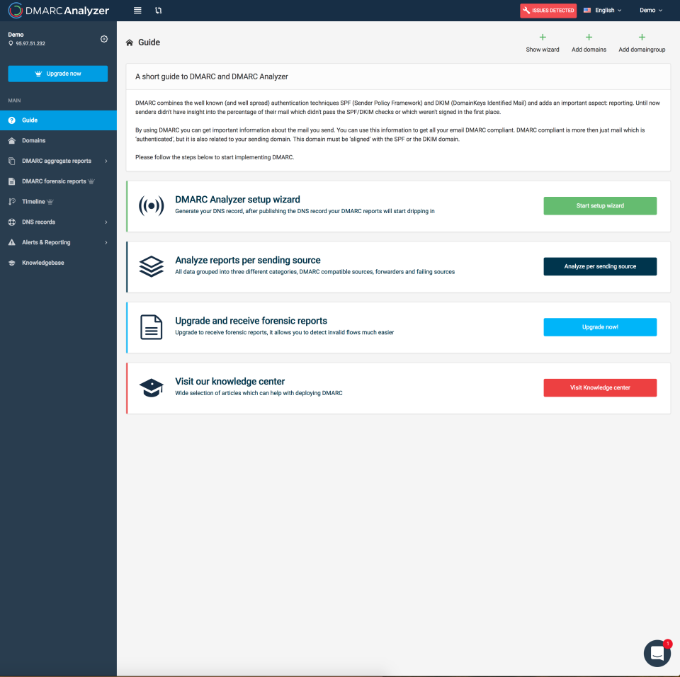Click the Add domains link

[x=589, y=50]
